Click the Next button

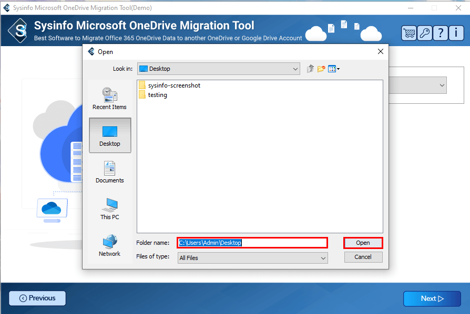tap(432, 298)
